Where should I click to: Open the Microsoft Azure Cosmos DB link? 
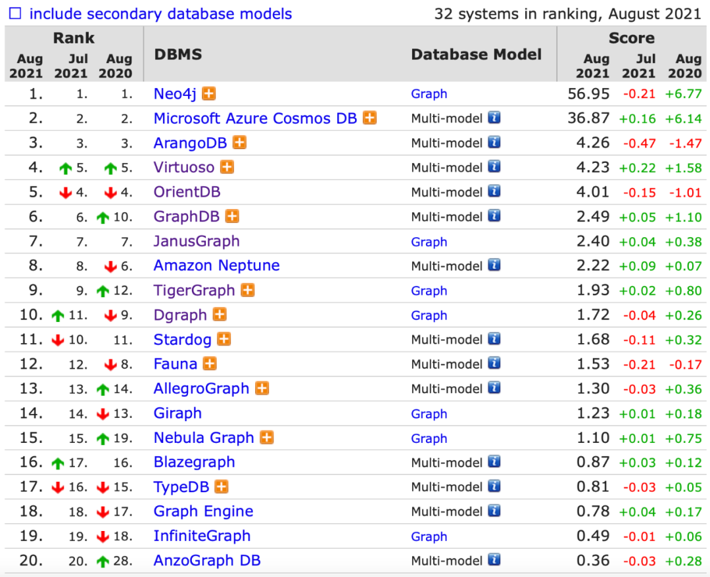tap(255, 118)
